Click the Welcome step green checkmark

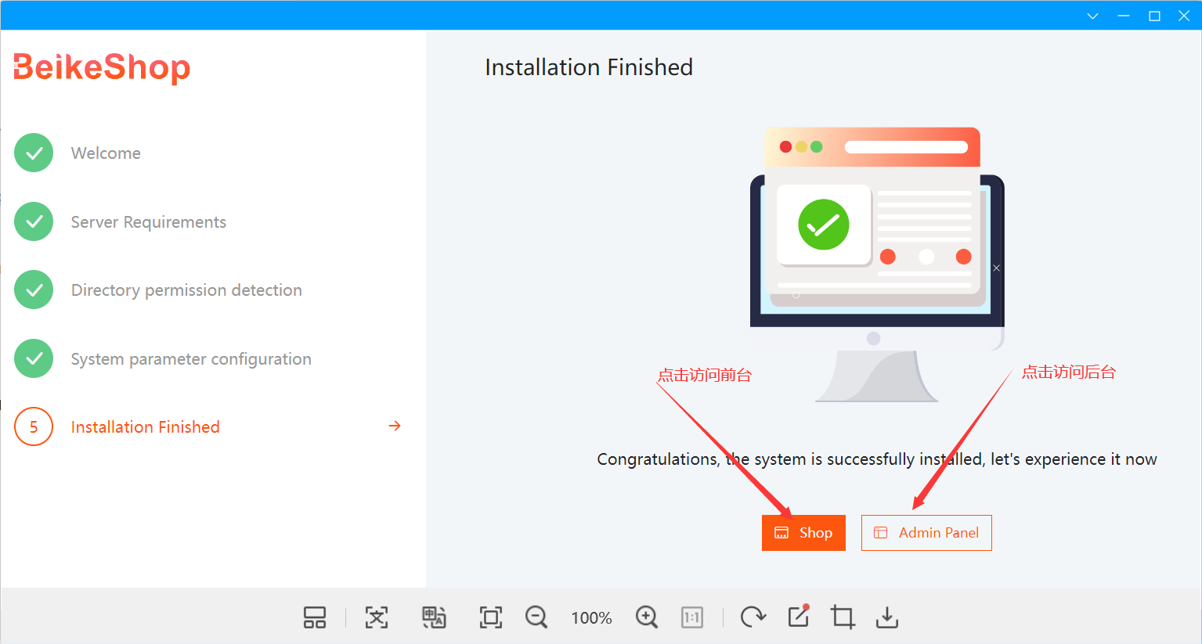click(x=34, y=153)
